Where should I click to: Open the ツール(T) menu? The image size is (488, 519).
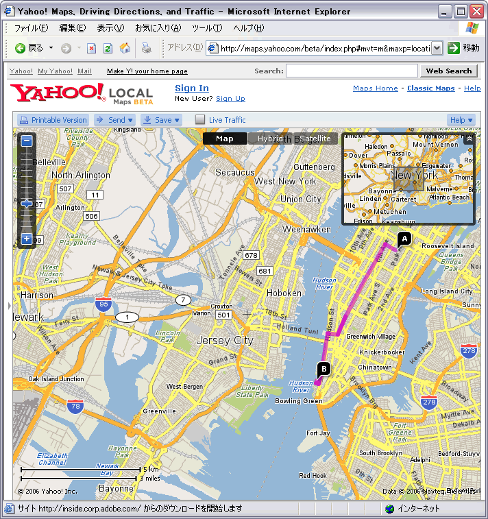tap(207, 28)
